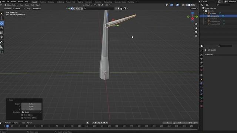Open the Render menu
237x133 pixels.
(13, 1)
